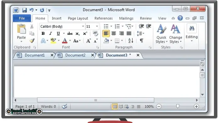This screenshot has width=219, height=123.
Task: Click the zoom slider handle
Action: pyautogui.click(x=178, y=106)
